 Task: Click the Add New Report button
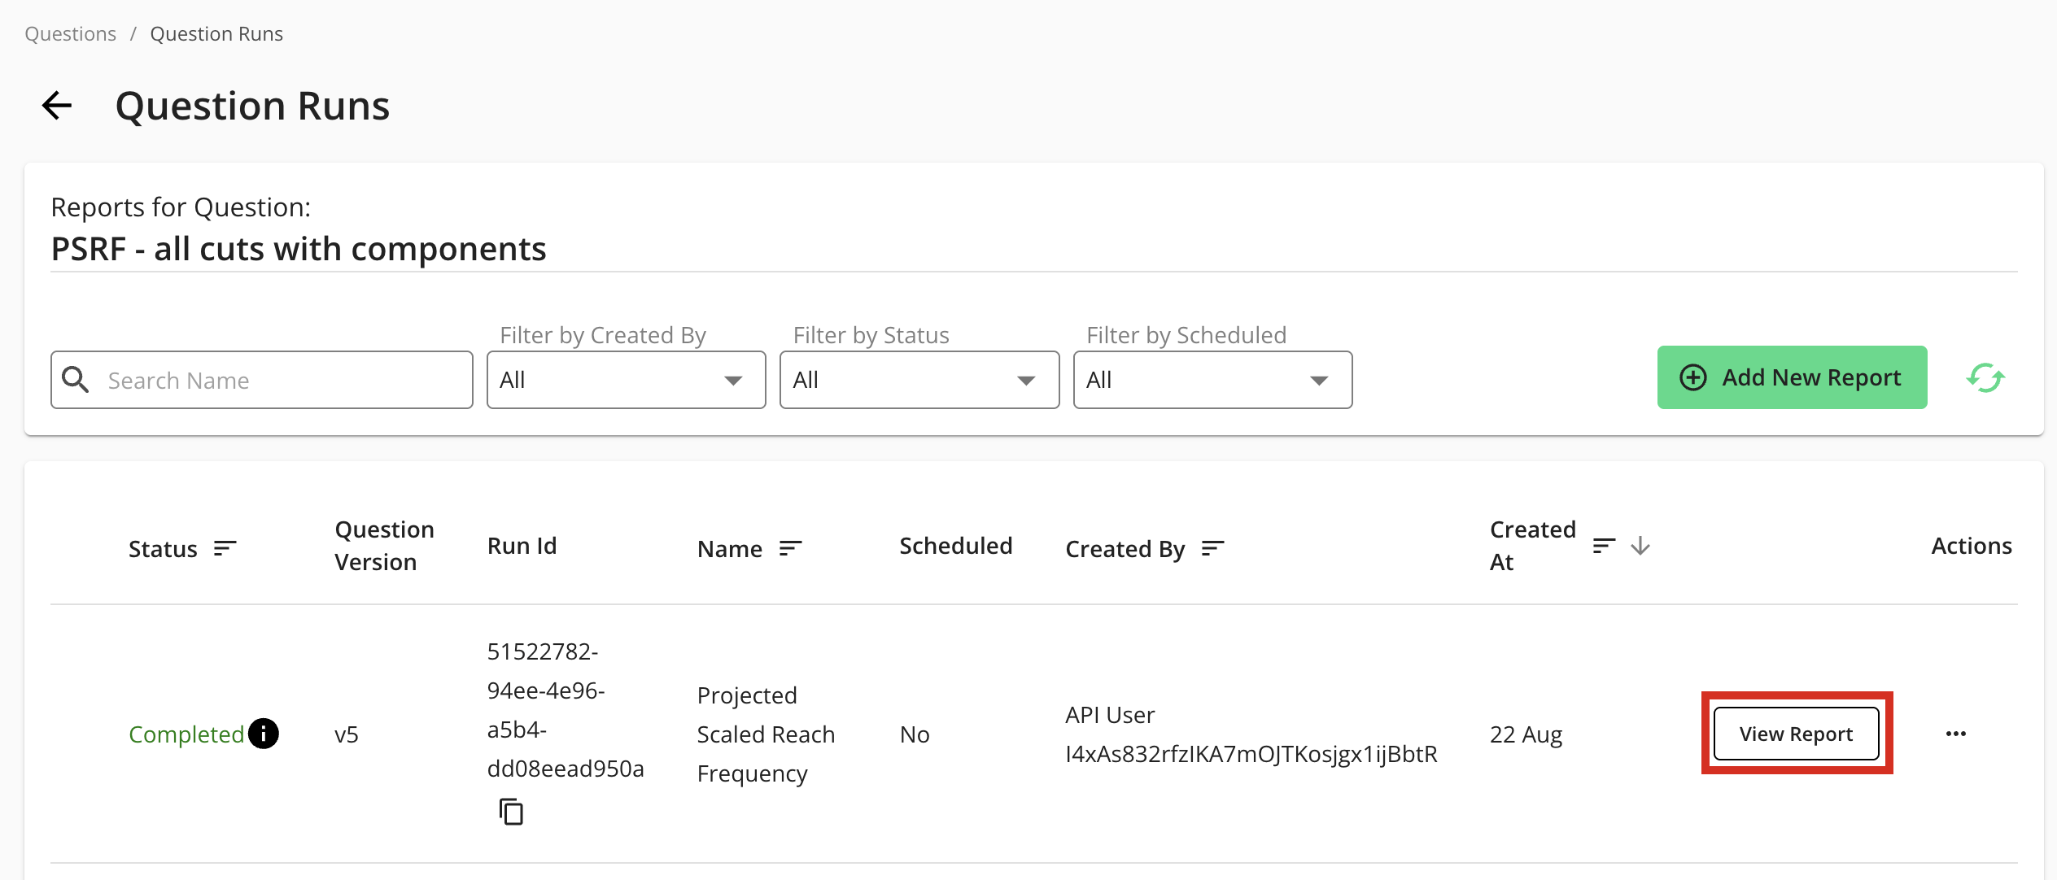click(x=1792, y=377)
